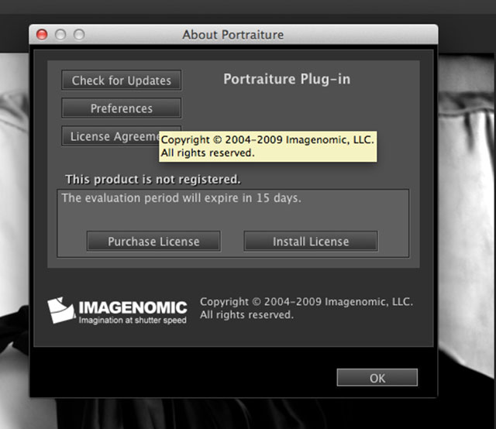
Task: Click the 'About Portraiture' title bar text
Action: [x=232, y=34]
